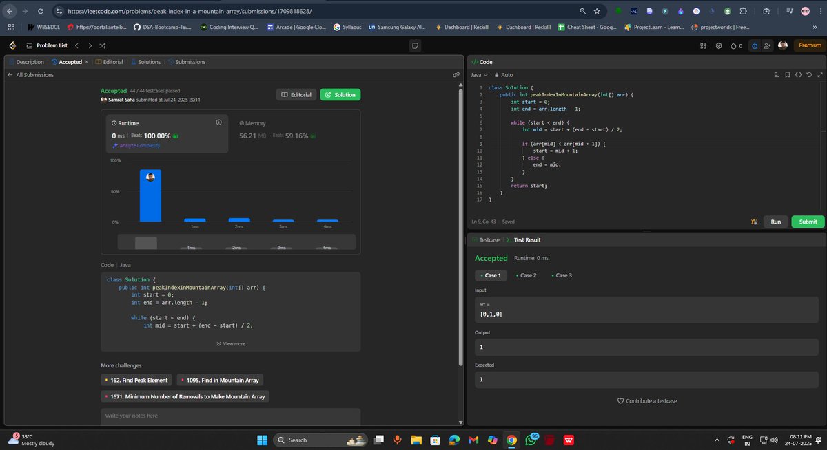Click the Write your notes here field
827x450 pixels.
(231, 416)
